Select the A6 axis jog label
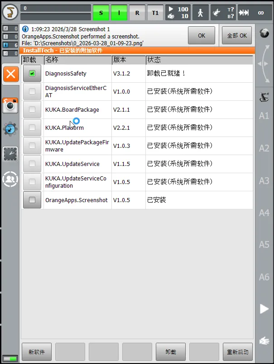The image size is (274, 364). [264, 277]
